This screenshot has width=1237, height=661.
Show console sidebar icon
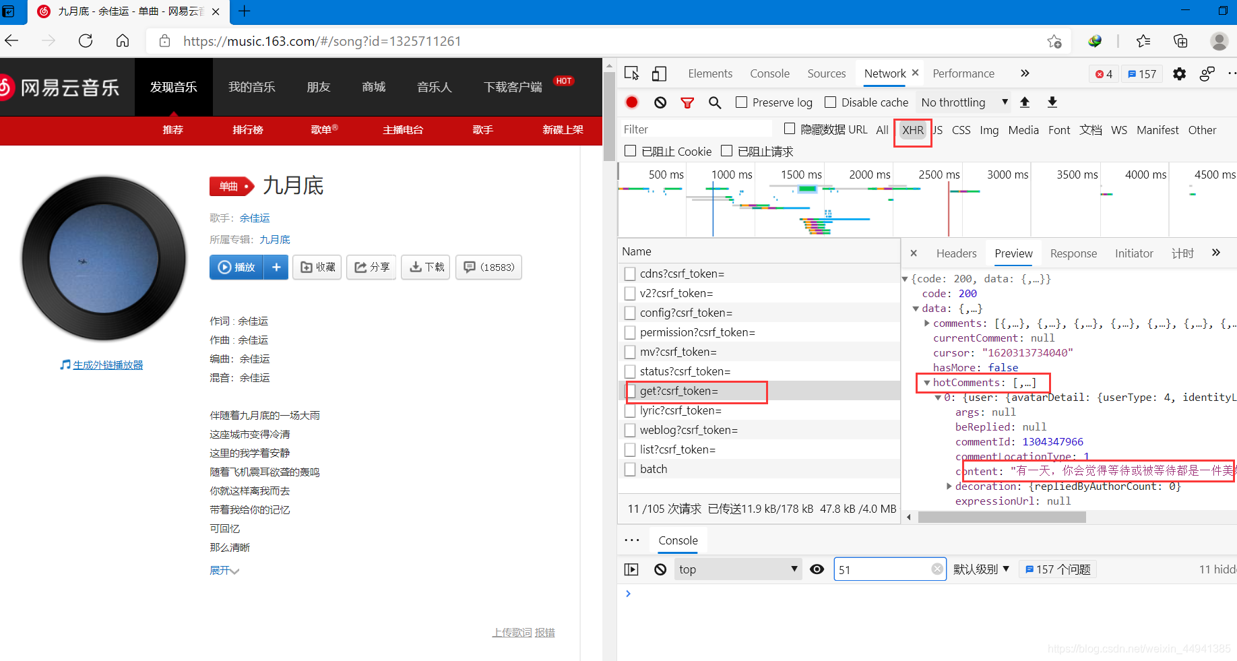pos(631,569)
